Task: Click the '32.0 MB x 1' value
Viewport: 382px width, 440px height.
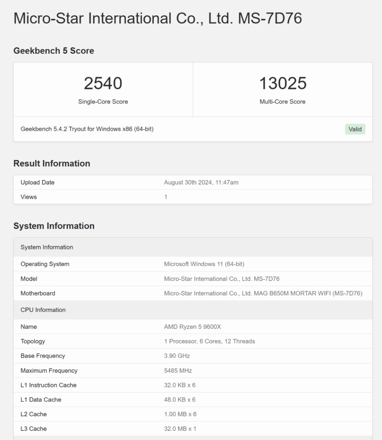Action: [180, 429]
